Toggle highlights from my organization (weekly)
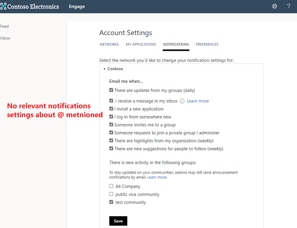The image size is (297, 228). (111, 140)
